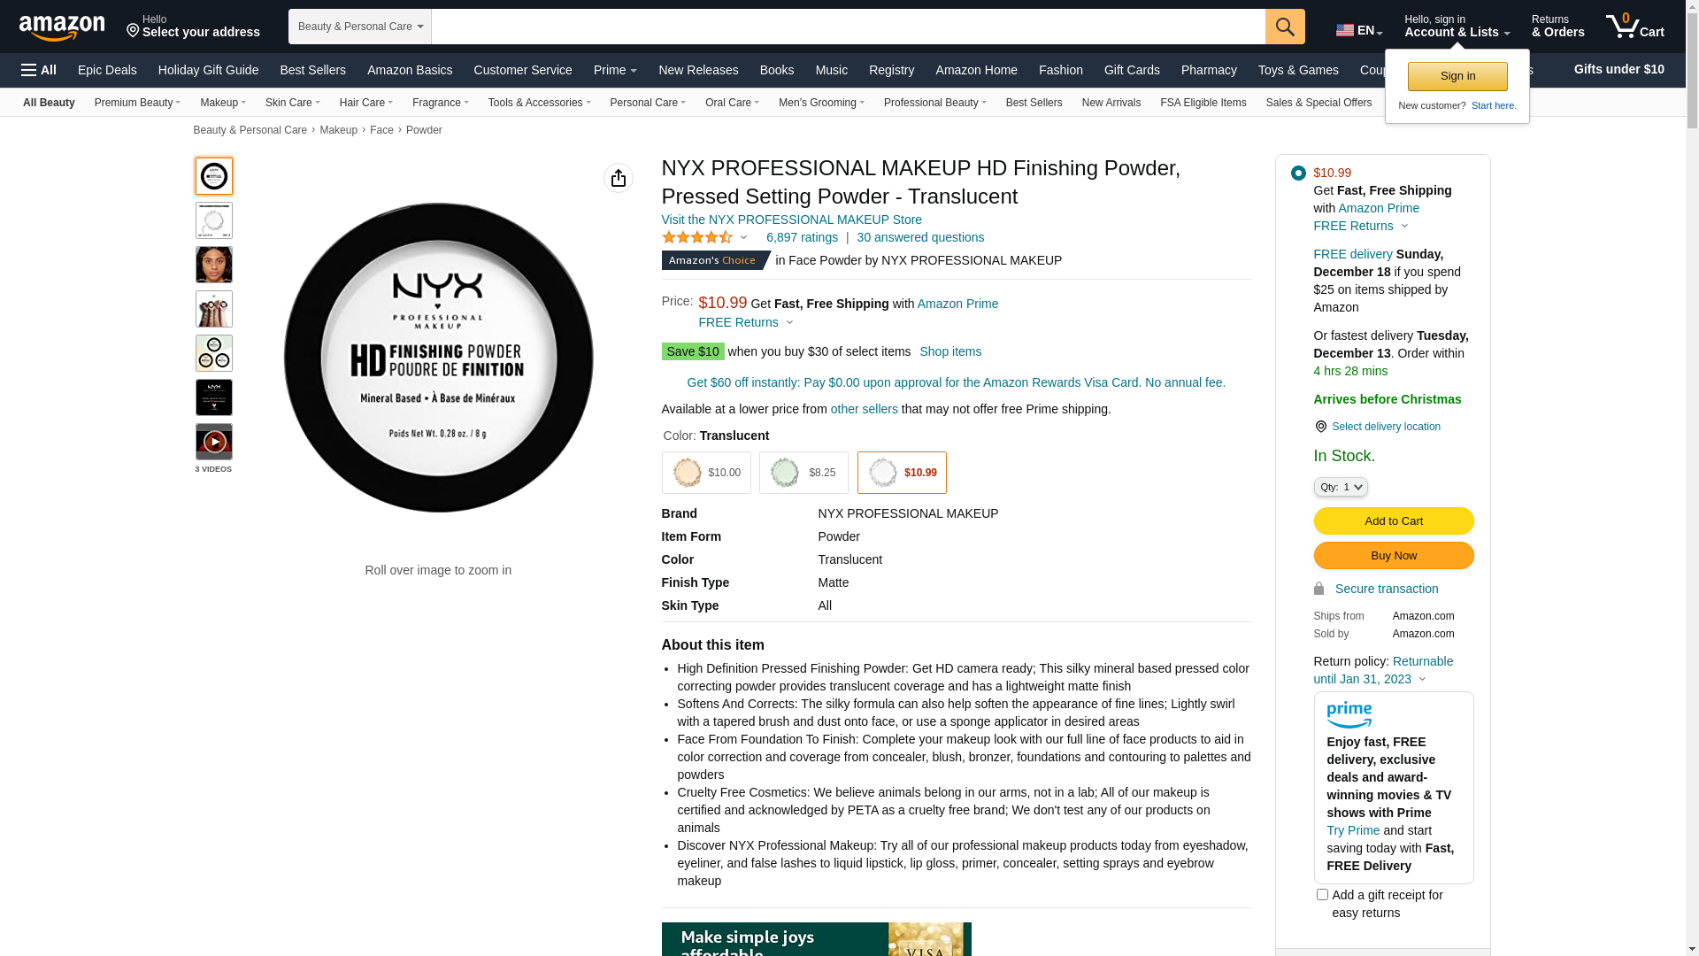Screen dimensions: 1699x956
Task: Open the EN language selector
Action: coord(1359,31)
